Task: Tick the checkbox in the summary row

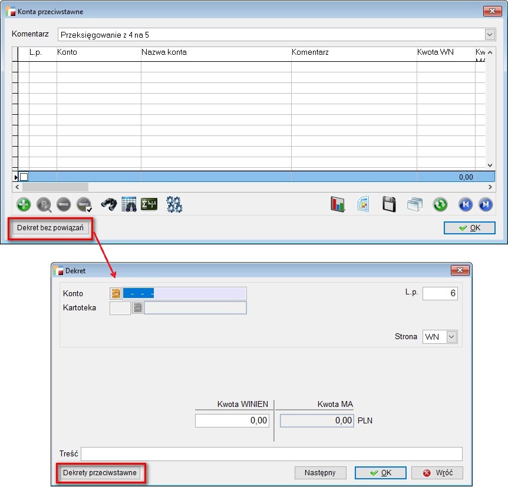Action: 24,177
